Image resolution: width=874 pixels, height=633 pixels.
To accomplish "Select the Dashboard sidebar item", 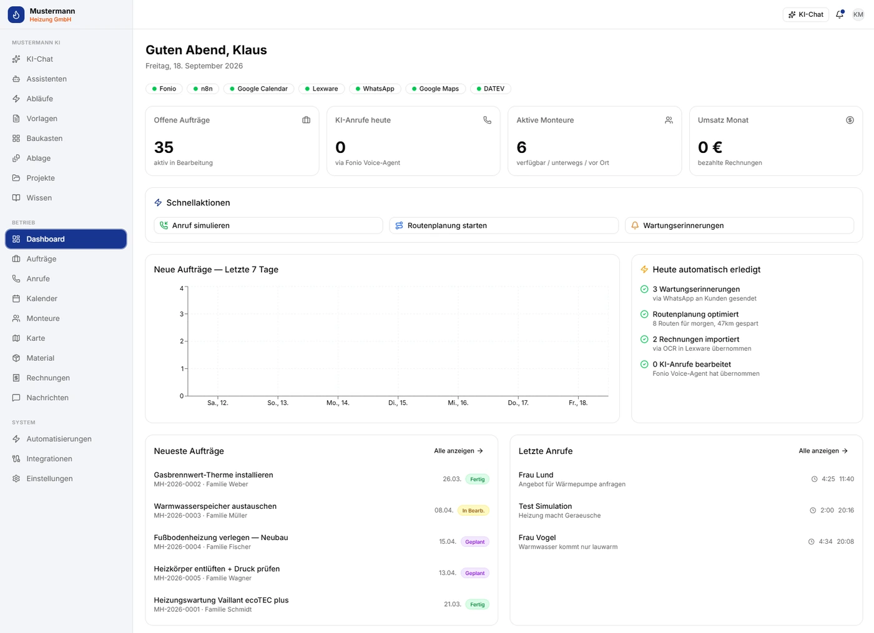I will click(66, 239).
